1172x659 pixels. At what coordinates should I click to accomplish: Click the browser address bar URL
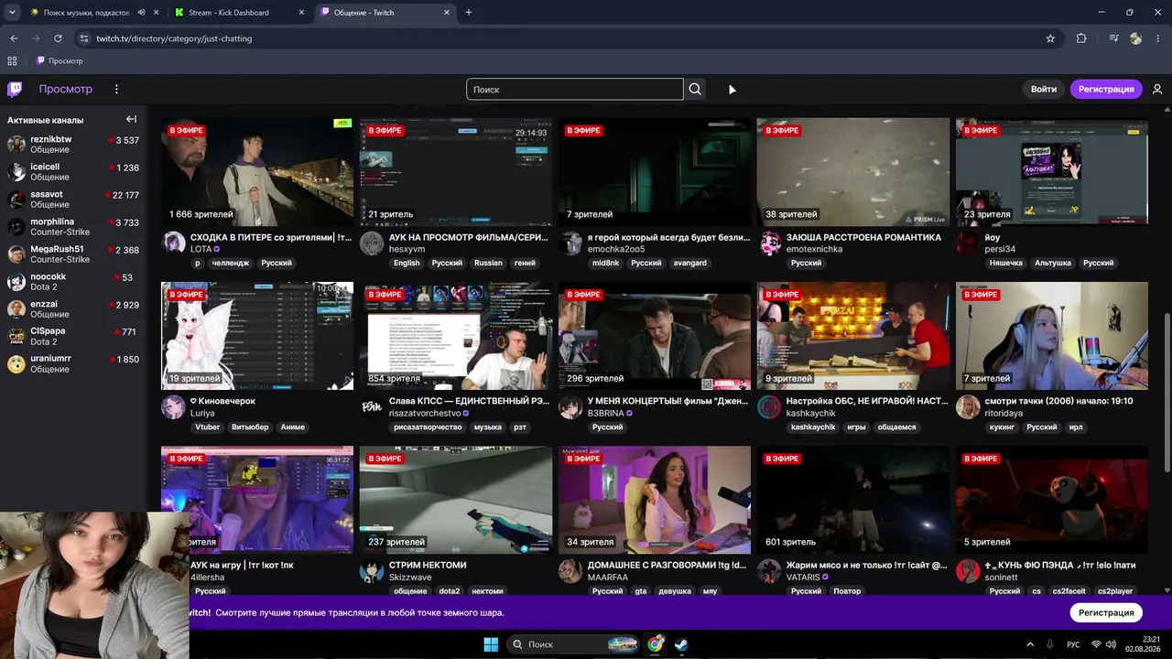point(174,38)
